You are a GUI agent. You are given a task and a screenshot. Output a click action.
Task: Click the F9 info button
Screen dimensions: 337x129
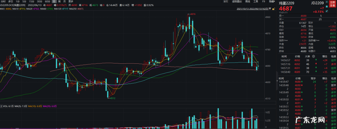[x=263, y=2]
